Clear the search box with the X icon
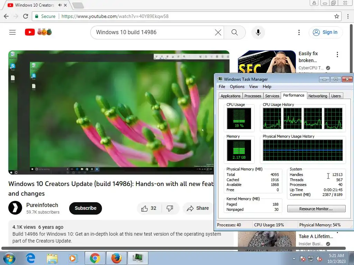This screenshot has height=265, width=354. tap(218, 32)
